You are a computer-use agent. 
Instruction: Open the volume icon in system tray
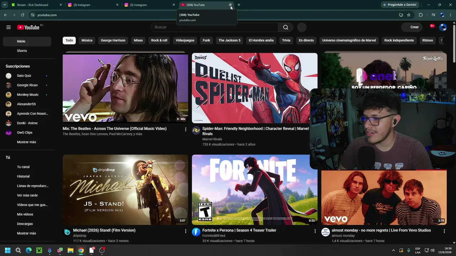coord(432,250)
